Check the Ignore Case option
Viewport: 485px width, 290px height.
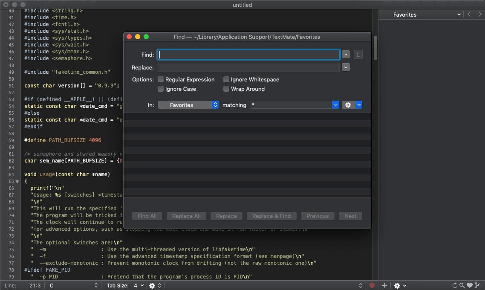[x=161, y=89]
